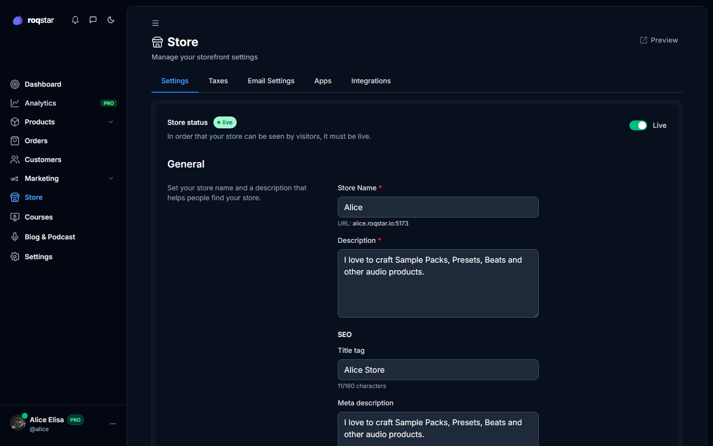Image resolution: width=713 pixels, height=446 pixels.
Task: Click the Analytics chart icon
Action: tap(15, 103)
